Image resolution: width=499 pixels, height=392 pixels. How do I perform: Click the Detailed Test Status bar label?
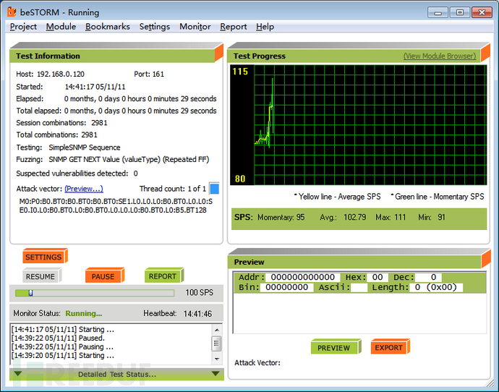(x=117, y=374)
